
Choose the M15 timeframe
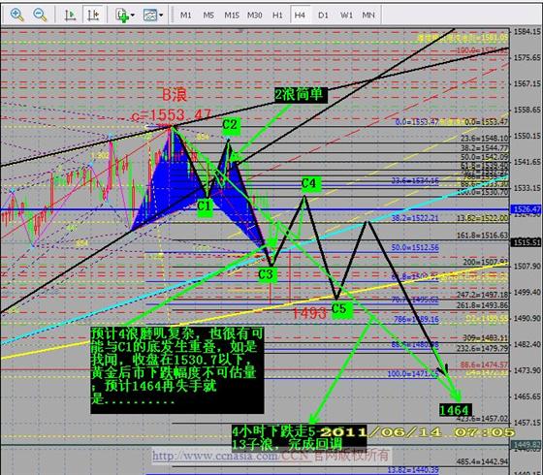232,16
